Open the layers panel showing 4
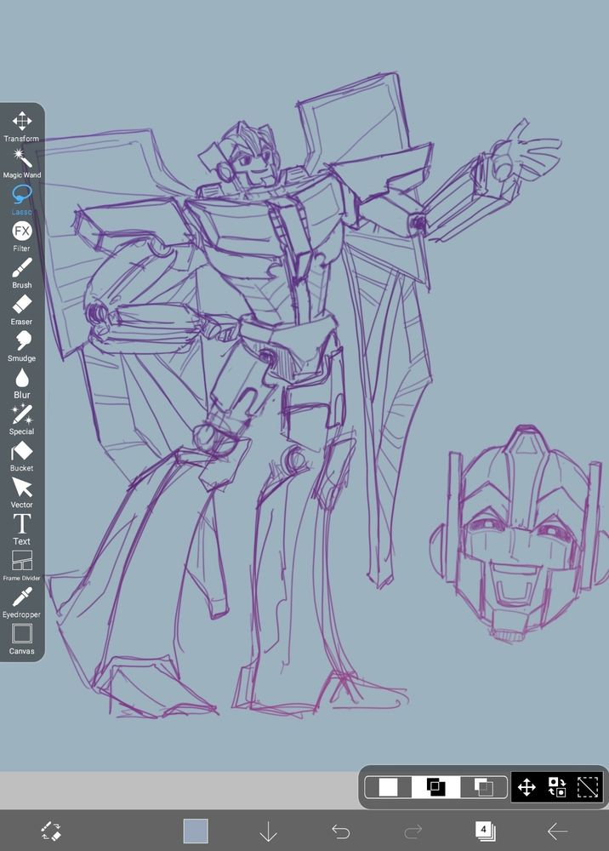Screen dimensions: 609x851 [x=486, y=831]
